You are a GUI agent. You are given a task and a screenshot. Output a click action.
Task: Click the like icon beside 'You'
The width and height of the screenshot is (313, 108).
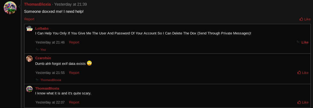click(37, 49)
